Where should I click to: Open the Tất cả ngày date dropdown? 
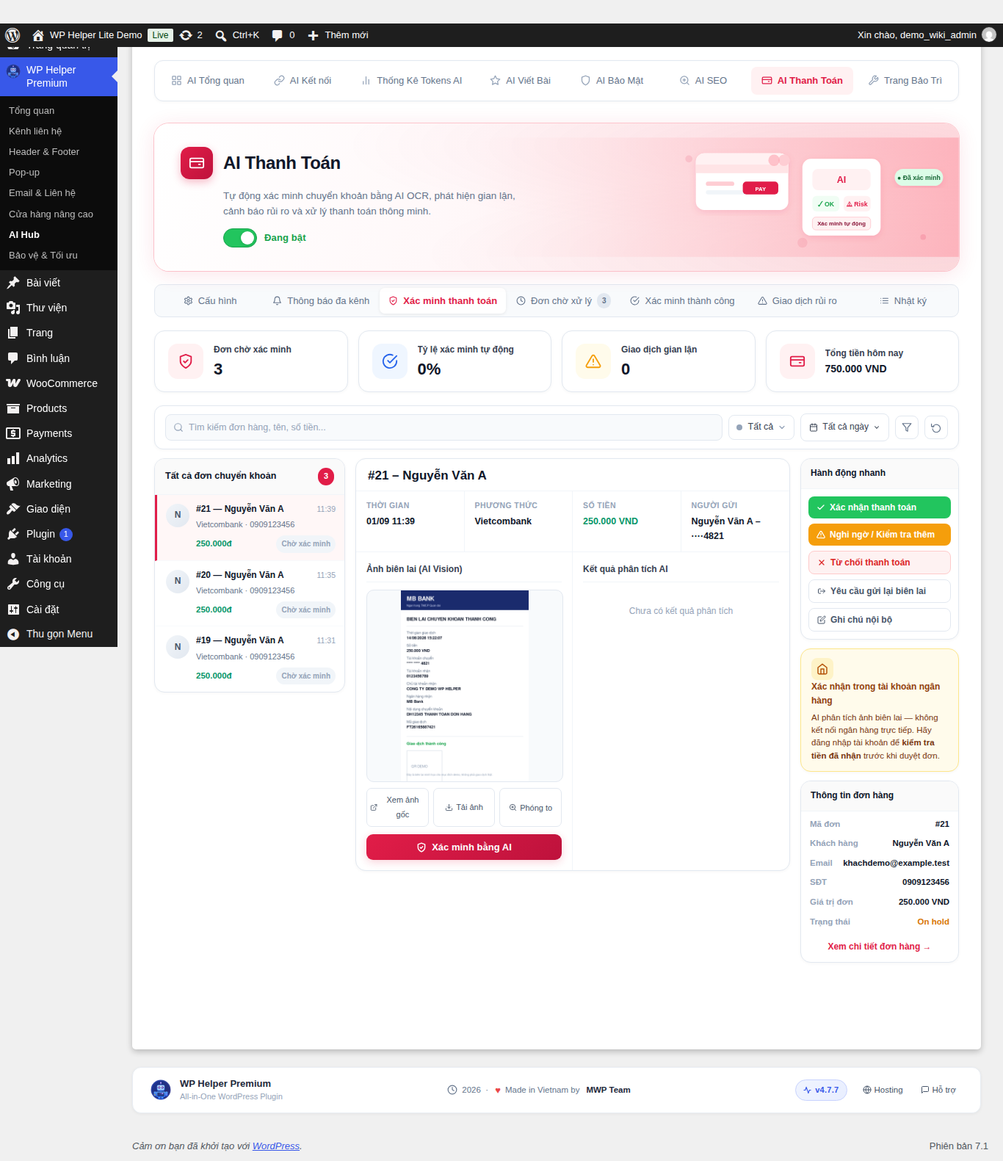tap(844, 427)
